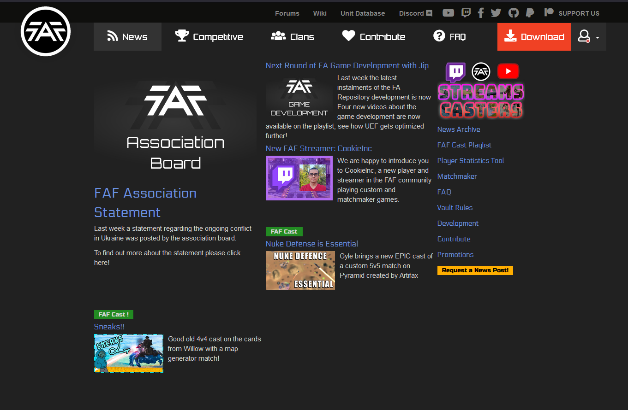628x410 pixels.
Task: Click the PayPal icon in the top bar
Action: pos(530,13)
